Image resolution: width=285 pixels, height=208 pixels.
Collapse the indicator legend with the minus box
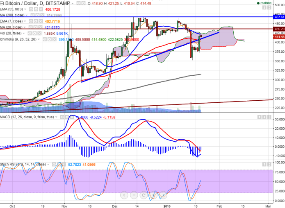[x=2, y=3]
